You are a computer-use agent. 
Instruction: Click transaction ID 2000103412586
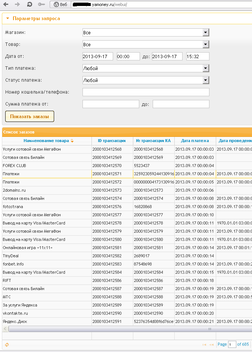(x=107, y=280)
